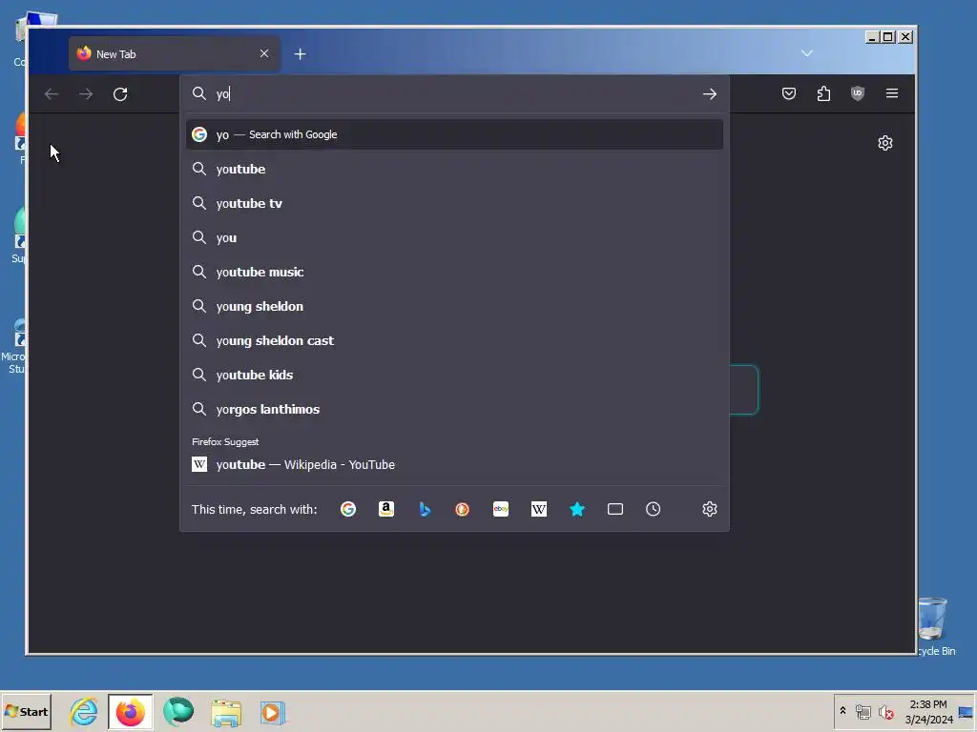Open file explorer folder in taskbar
The width and height of the screenshot is (977, 732).
pos(225,712)
